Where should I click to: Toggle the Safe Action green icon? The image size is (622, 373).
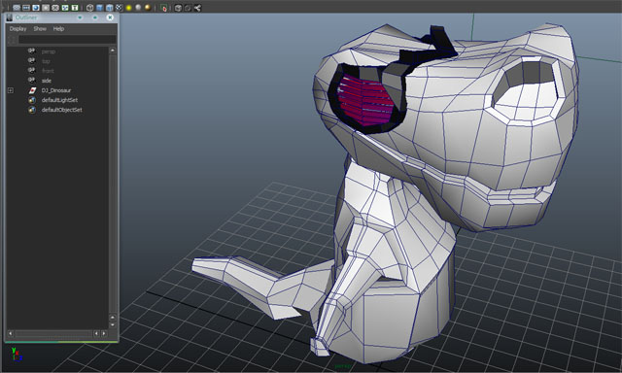tap(65, 8)
